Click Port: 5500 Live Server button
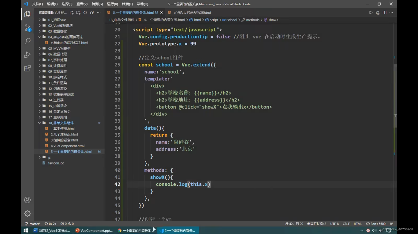The height and width of the screenshot is (234, 418). point(376,224)
